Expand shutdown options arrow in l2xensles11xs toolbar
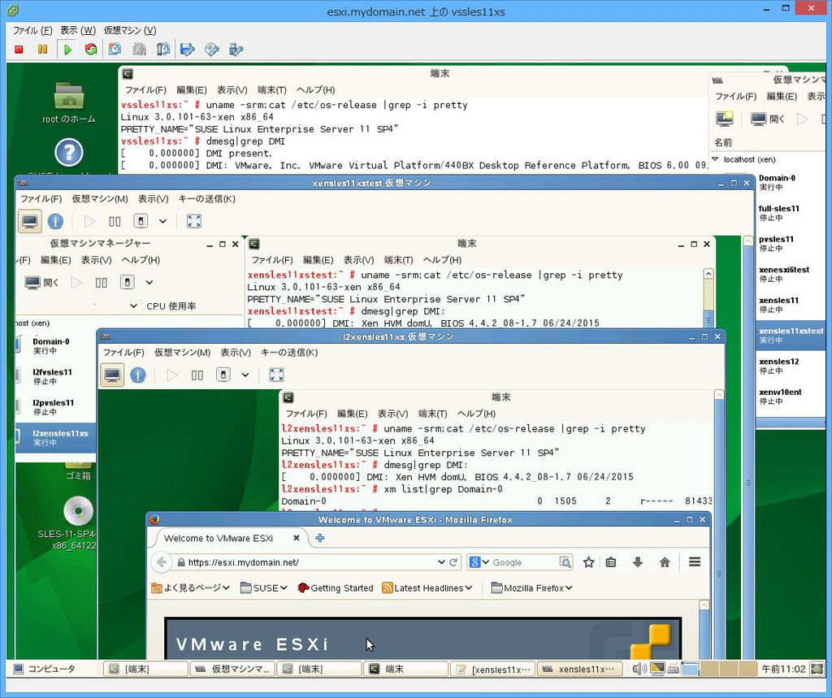Image resolution: width=832 pixels, height=698 pixels. (245, 375)
